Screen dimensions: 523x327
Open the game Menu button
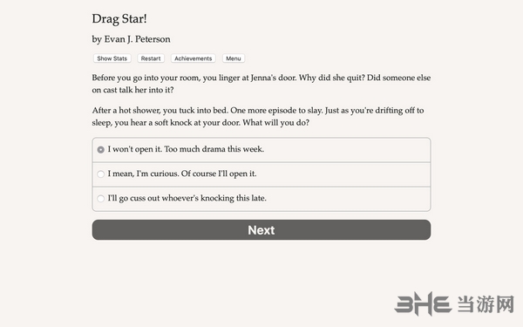(x=234, y=58)
